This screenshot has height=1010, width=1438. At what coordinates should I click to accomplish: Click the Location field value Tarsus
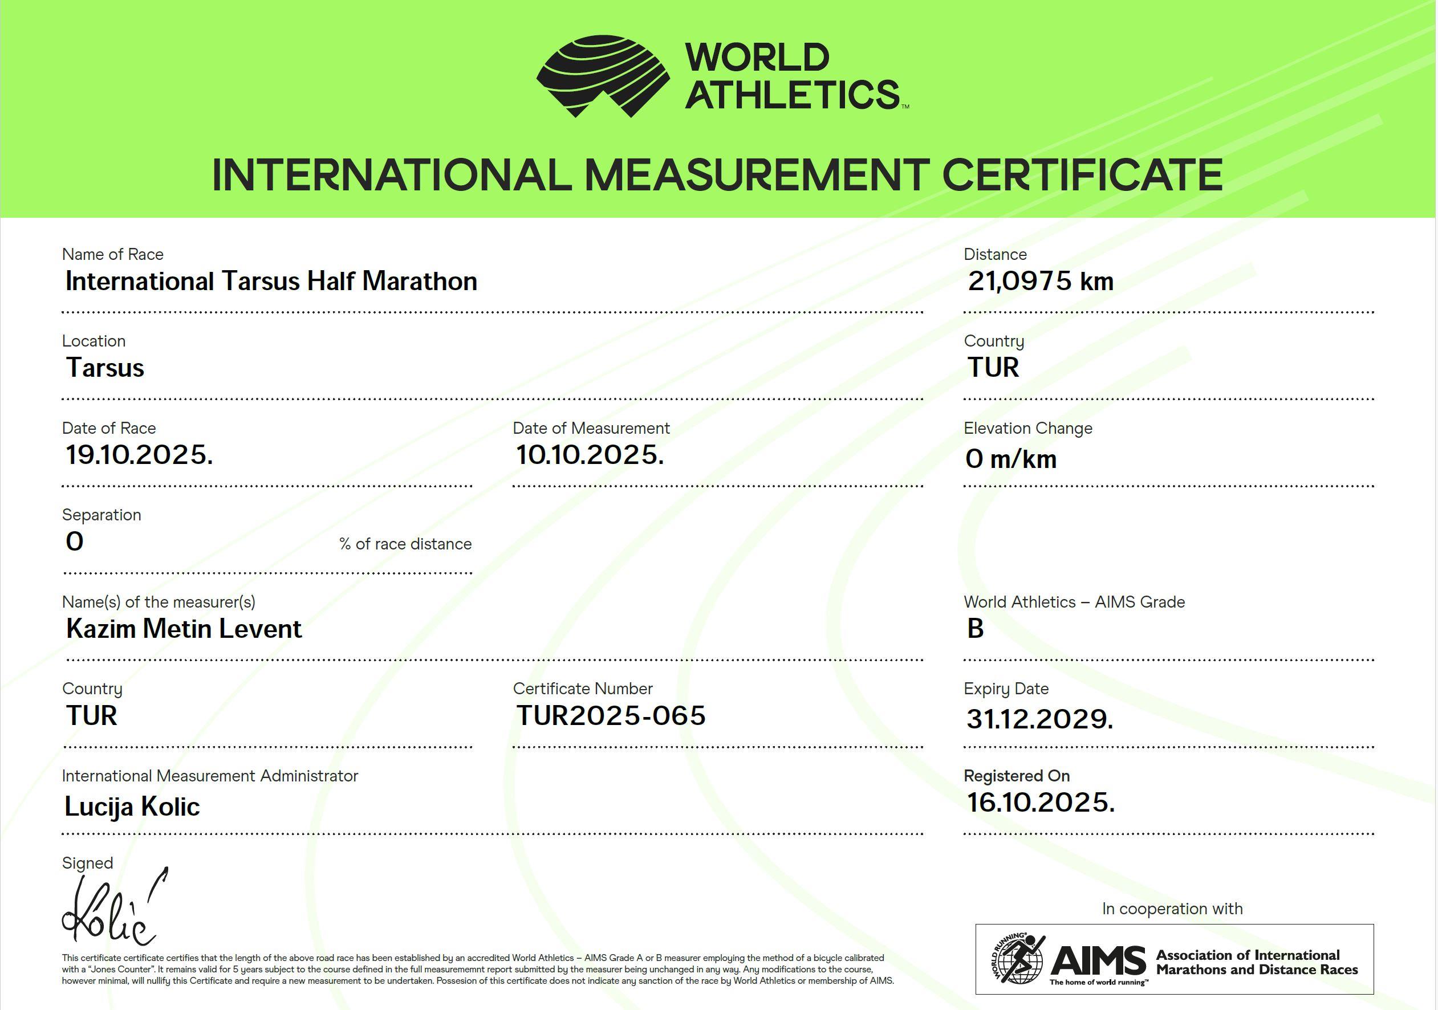point(105,368)
